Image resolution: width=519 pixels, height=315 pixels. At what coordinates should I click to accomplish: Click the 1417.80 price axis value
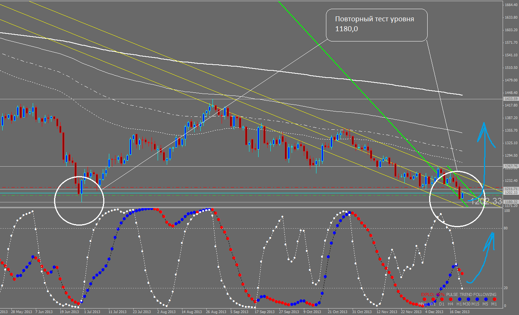511,105
